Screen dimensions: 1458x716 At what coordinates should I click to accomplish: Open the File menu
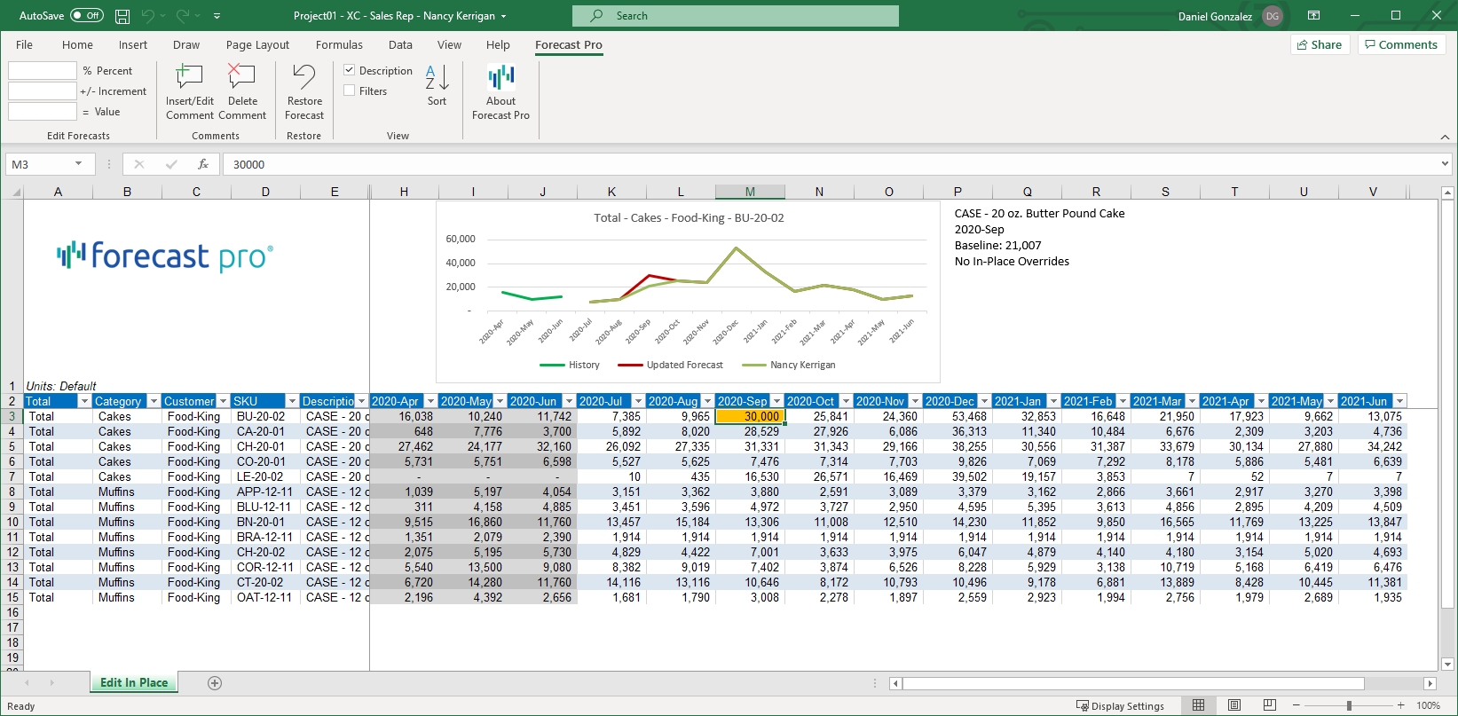coord(24,44)
